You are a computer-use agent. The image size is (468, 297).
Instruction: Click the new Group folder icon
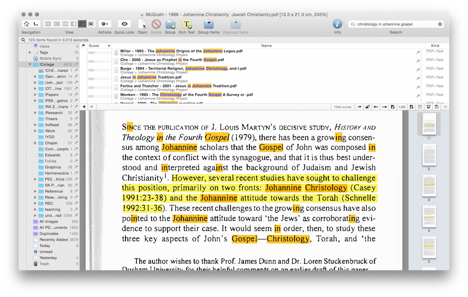pyautogui.click(x=170, y=24)
